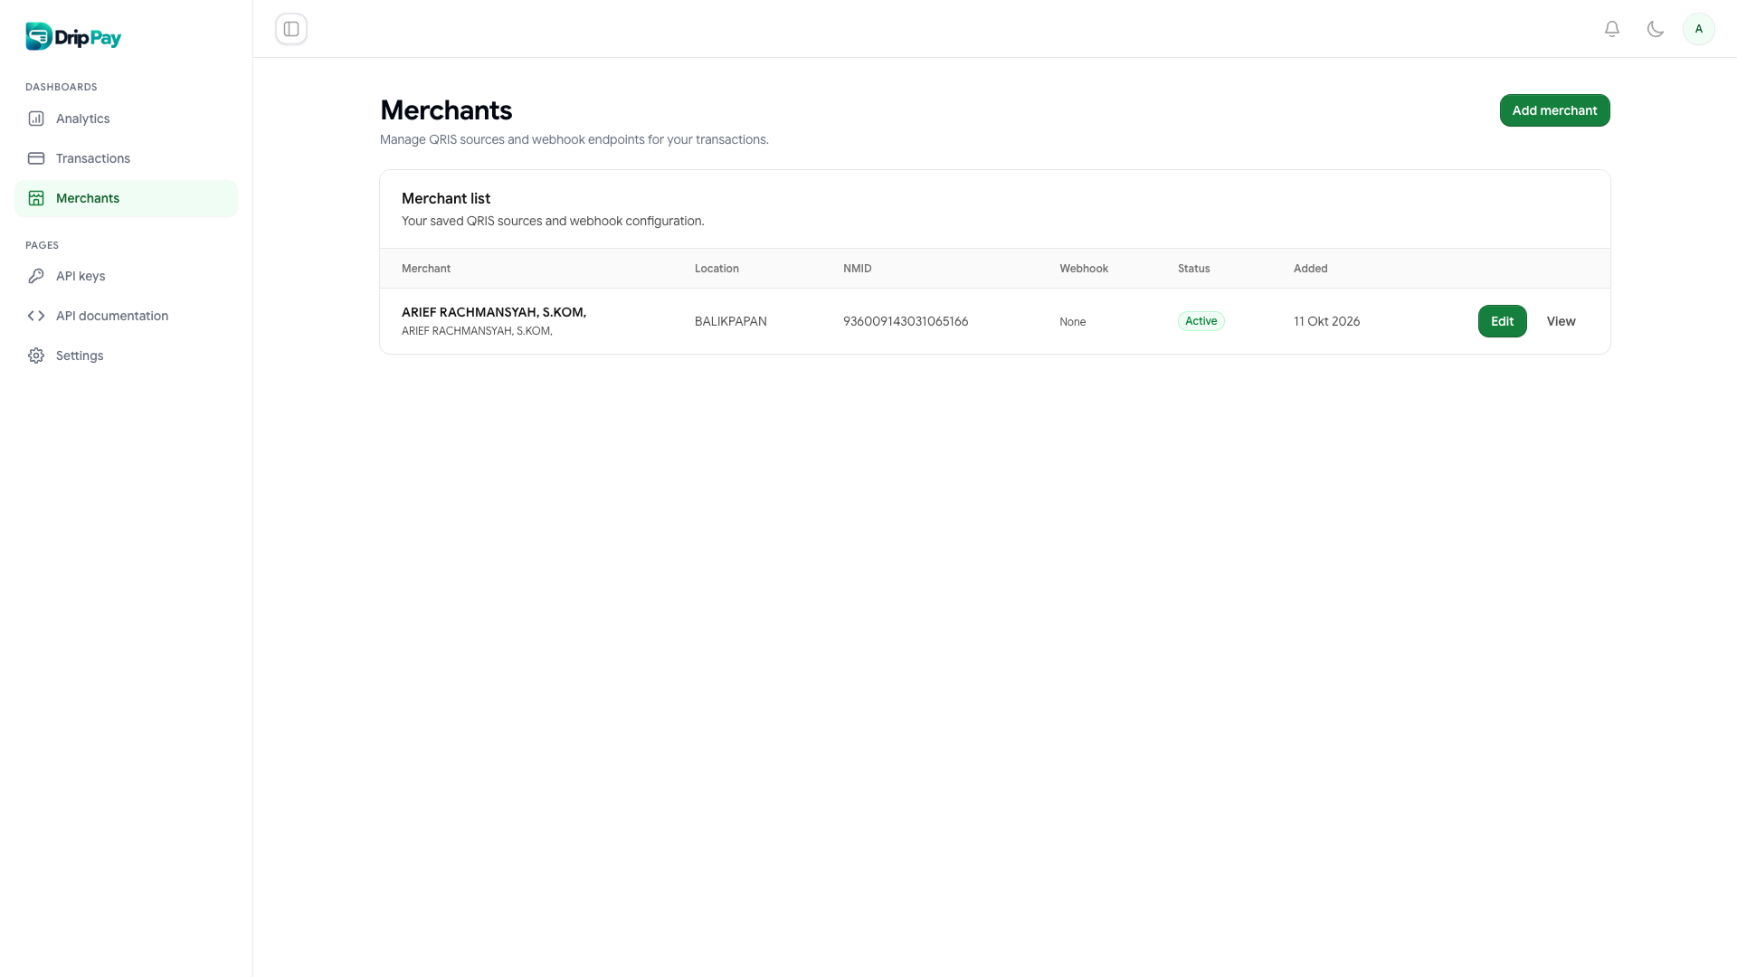
Task: Click the Merchant column header
Action: coord(426,269)
